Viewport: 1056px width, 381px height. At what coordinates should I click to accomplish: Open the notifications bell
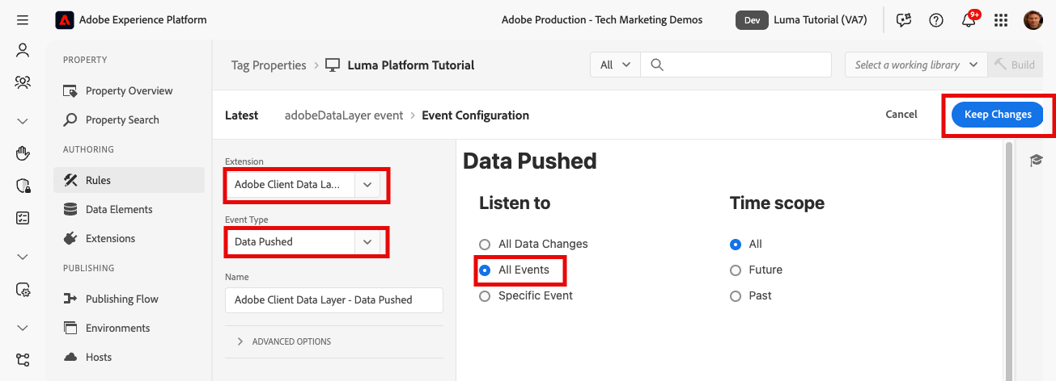click(x=969, y=20)
